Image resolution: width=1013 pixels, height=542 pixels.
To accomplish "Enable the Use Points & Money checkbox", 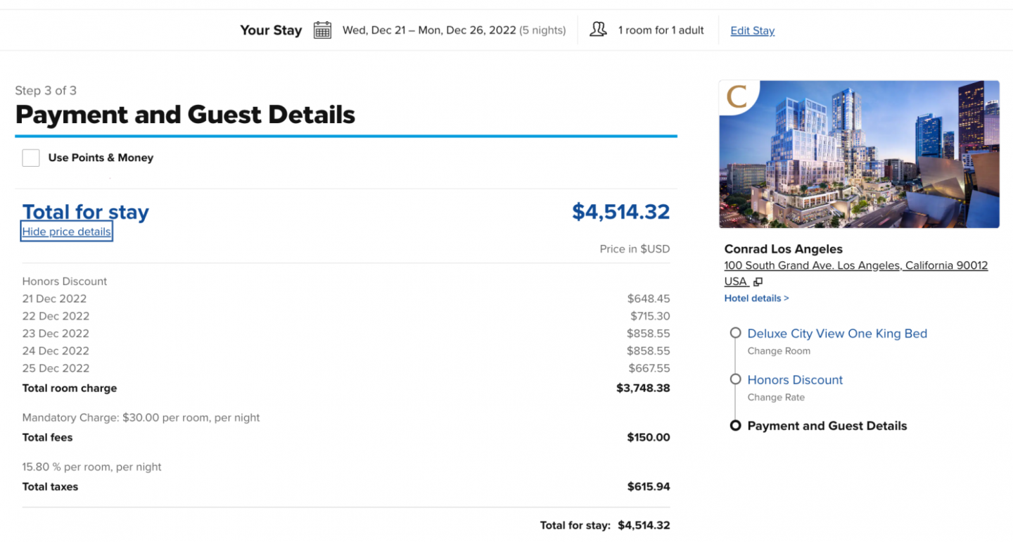I will click(x=31, y=158).
